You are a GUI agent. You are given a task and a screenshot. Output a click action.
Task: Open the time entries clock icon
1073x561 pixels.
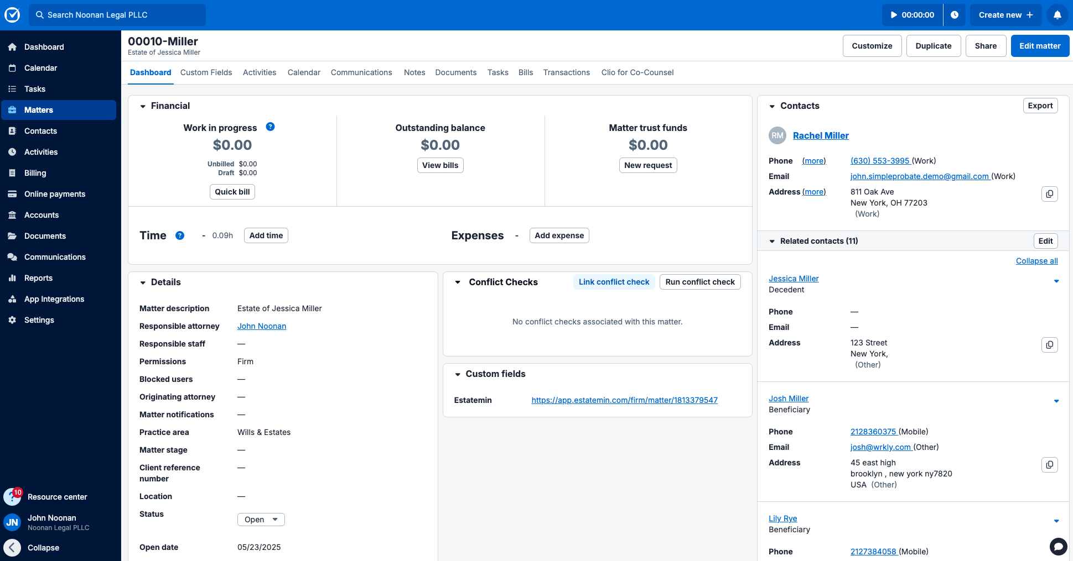955,15
